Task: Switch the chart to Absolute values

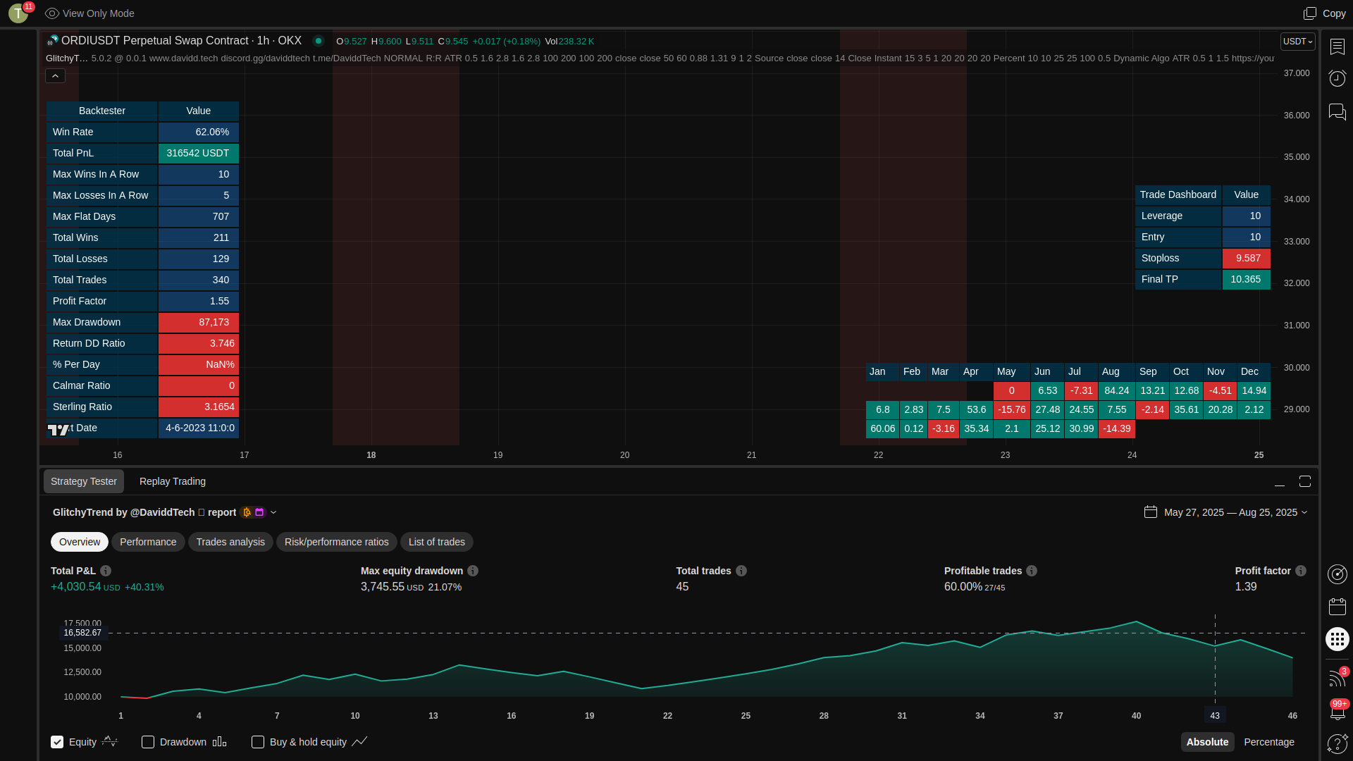Action: [1207, 742]
